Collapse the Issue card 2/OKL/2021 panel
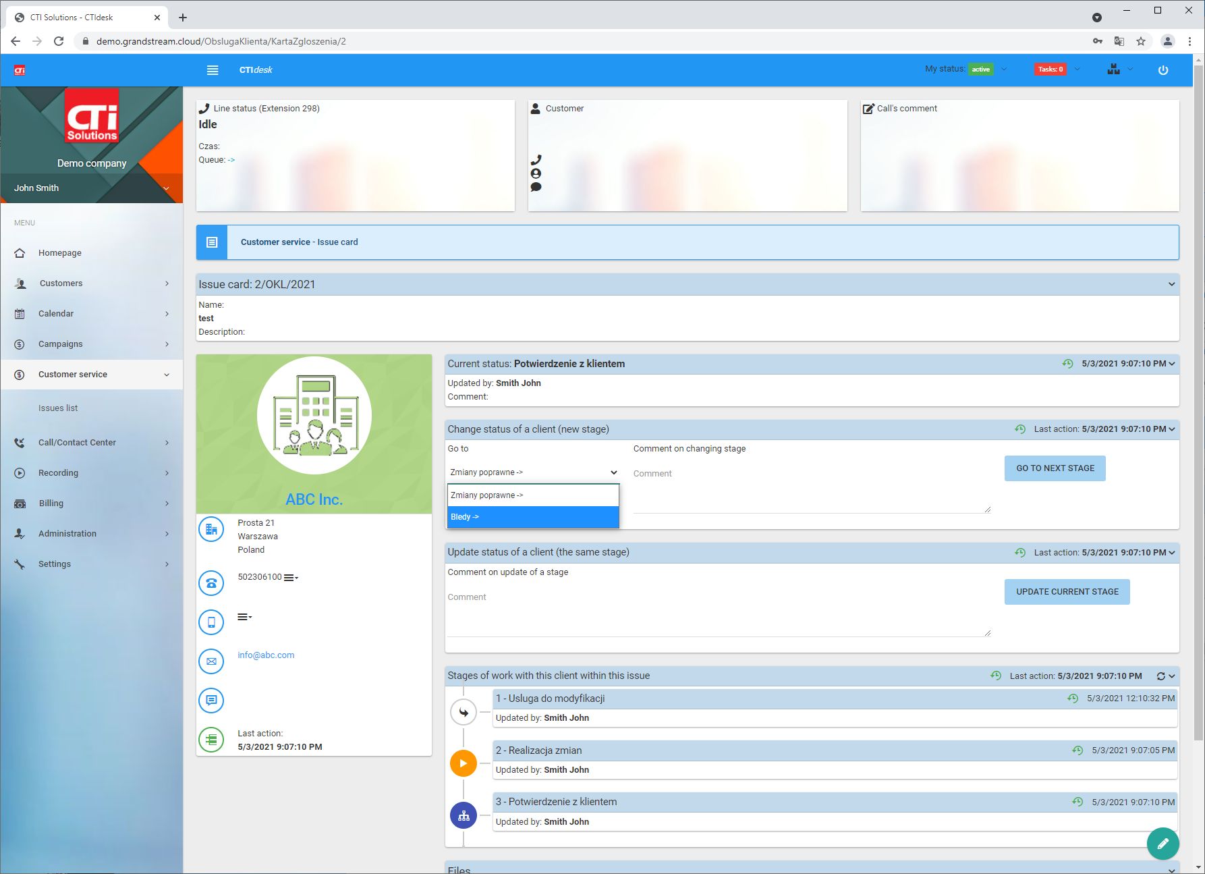 1171,284
